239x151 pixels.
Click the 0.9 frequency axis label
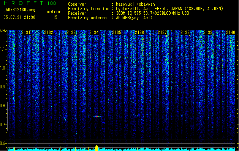click(x=3, y=87)
